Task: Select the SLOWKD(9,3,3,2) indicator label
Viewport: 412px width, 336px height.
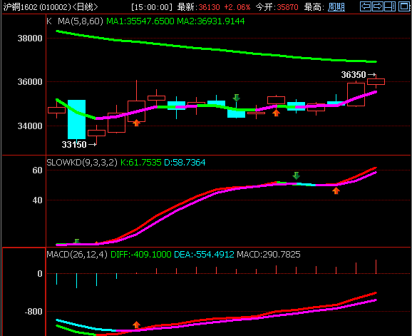Action: [x=82, y=162]
